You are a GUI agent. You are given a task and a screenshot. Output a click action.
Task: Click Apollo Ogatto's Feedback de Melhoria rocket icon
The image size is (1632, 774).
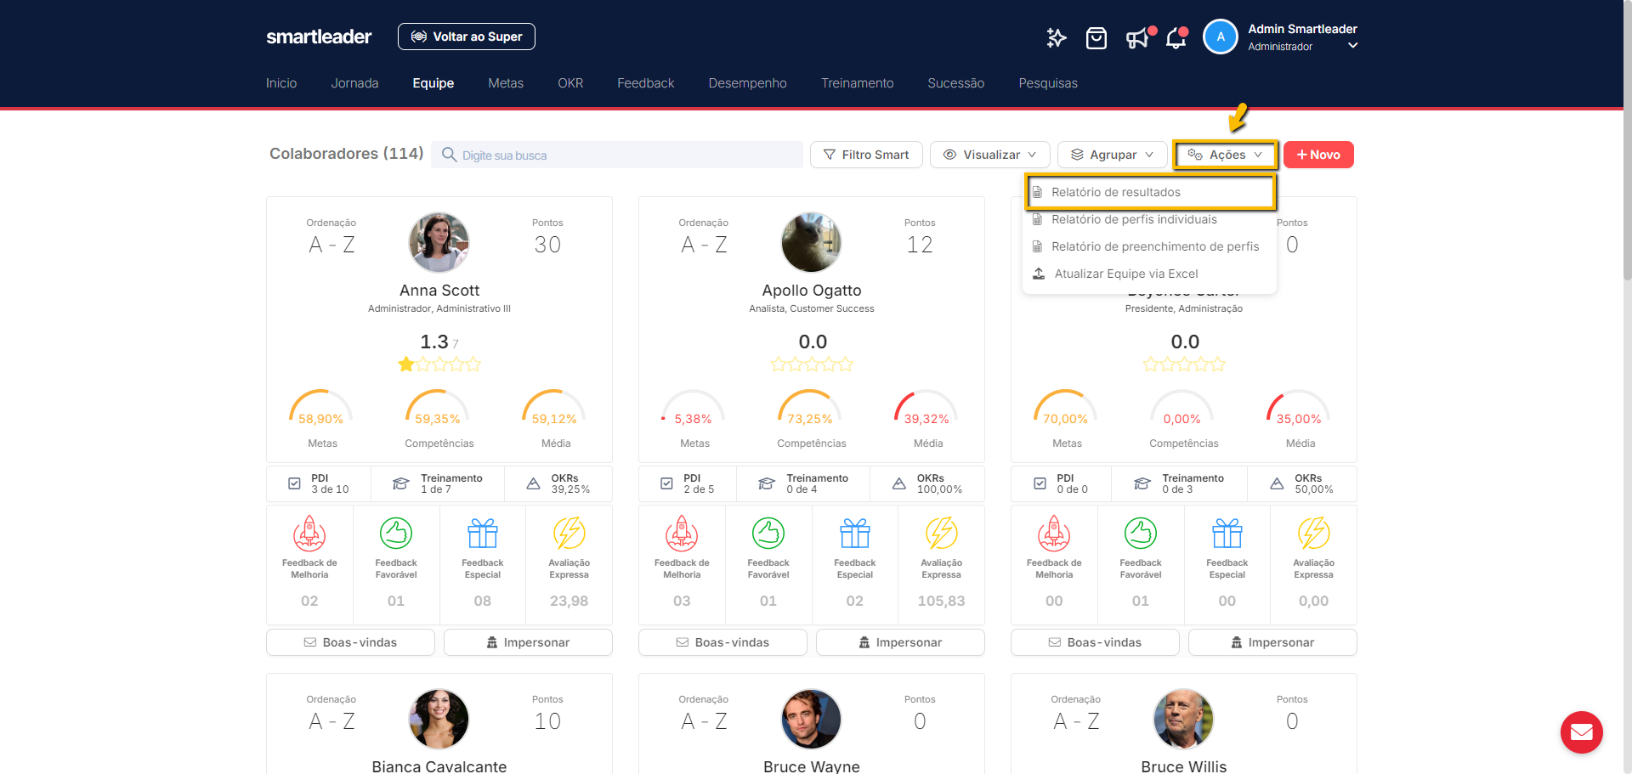(682, 534)
